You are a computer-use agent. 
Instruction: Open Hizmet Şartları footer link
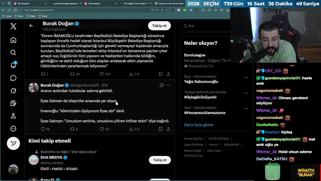point(193,139)
